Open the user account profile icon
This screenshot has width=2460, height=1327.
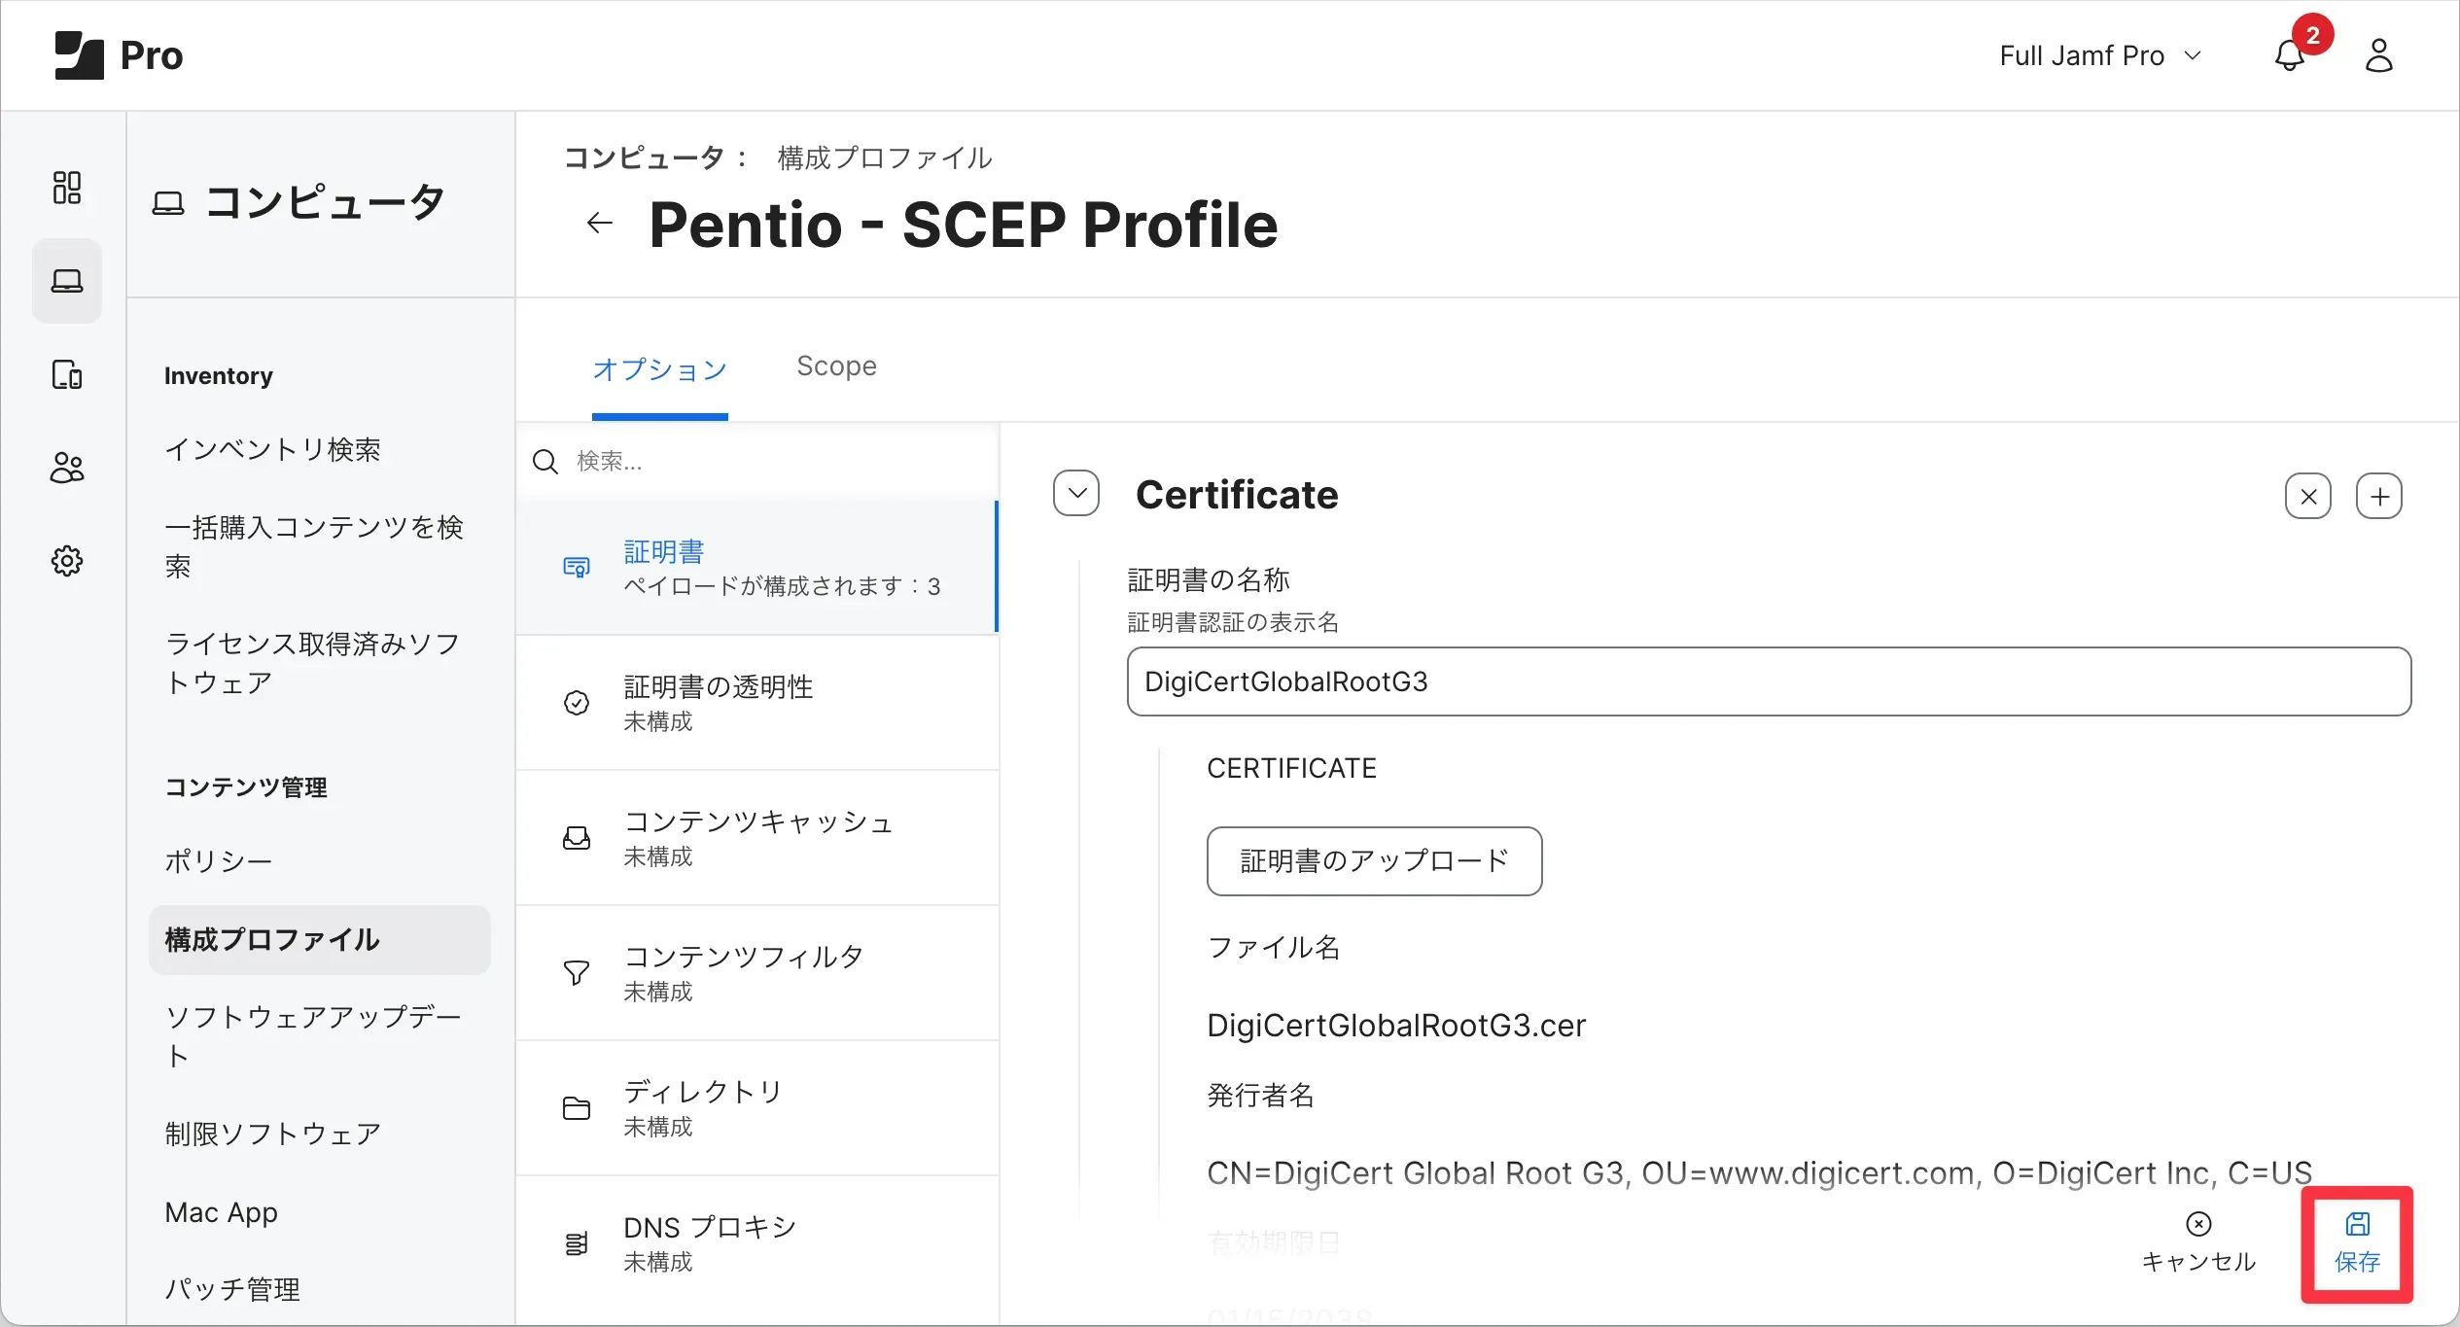[x=2378, y=55]
